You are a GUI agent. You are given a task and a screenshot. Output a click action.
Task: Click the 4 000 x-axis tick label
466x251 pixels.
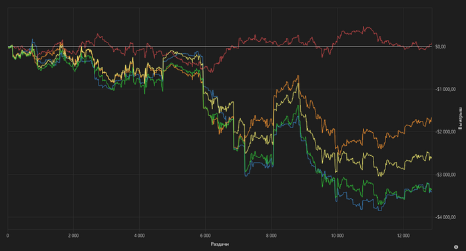(139, 236)
